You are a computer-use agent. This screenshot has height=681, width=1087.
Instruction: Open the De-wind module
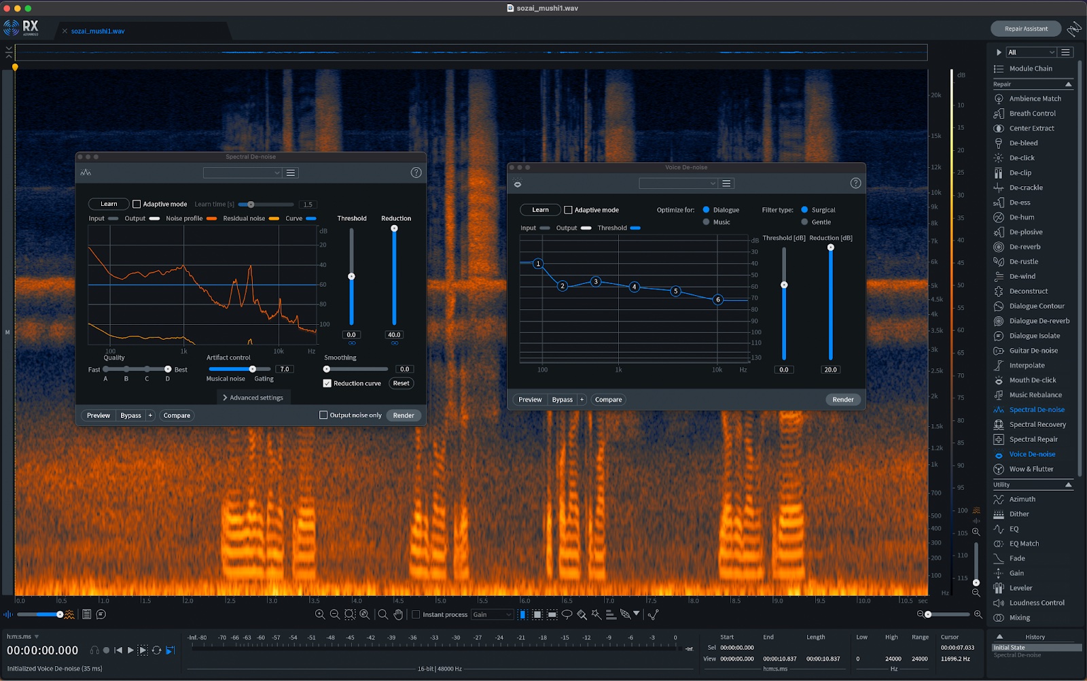click(1022, 277)
